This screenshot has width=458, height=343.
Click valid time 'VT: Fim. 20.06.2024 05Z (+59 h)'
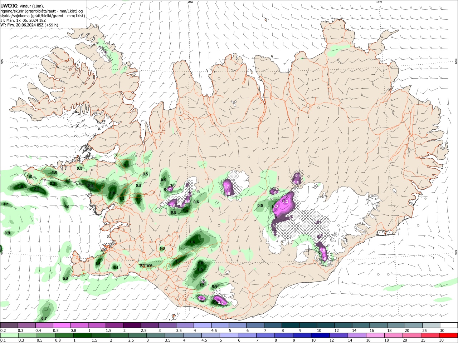tap(29, 25)
